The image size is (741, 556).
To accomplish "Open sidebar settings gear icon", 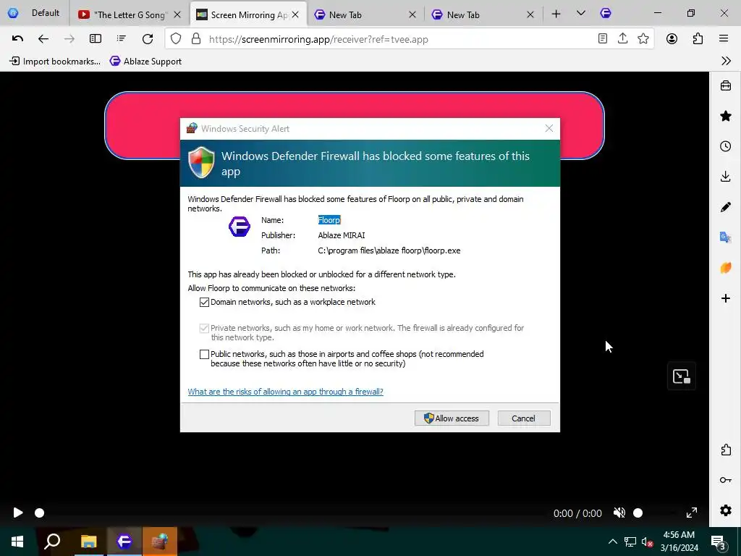I will point(725,510).
